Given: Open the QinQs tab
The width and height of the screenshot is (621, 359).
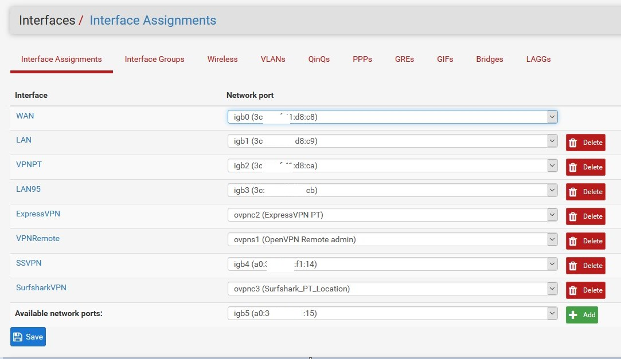Looking at the screenshot, I should click(319, 60).
